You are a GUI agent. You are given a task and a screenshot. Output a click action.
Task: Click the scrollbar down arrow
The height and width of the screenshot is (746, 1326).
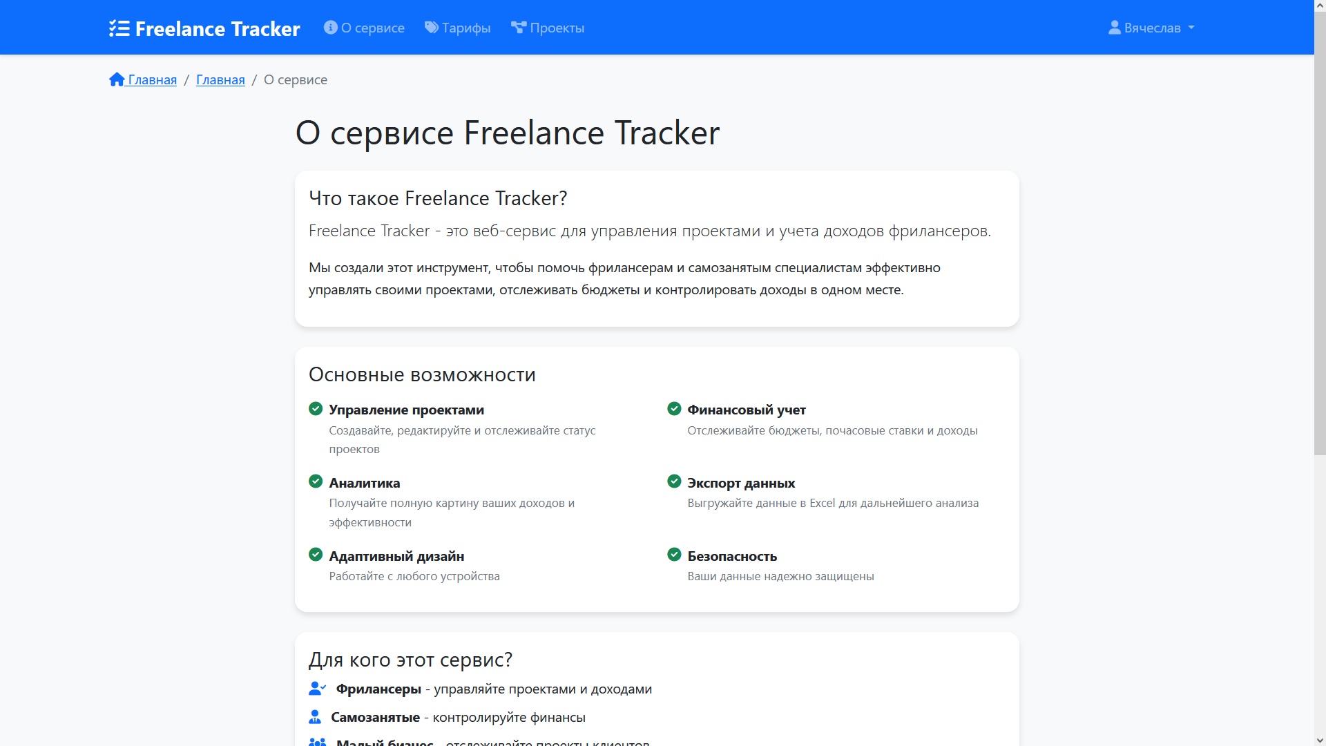(1320, 740)
